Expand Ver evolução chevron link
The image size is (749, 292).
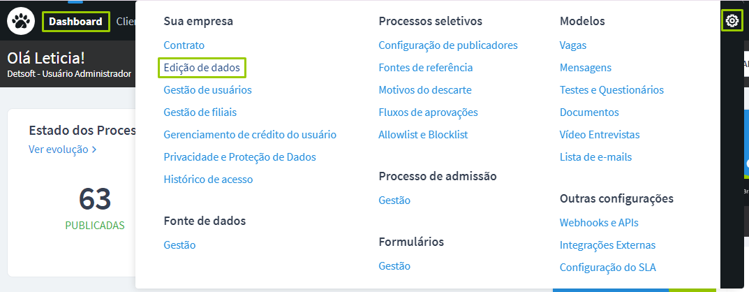[62, 149]
